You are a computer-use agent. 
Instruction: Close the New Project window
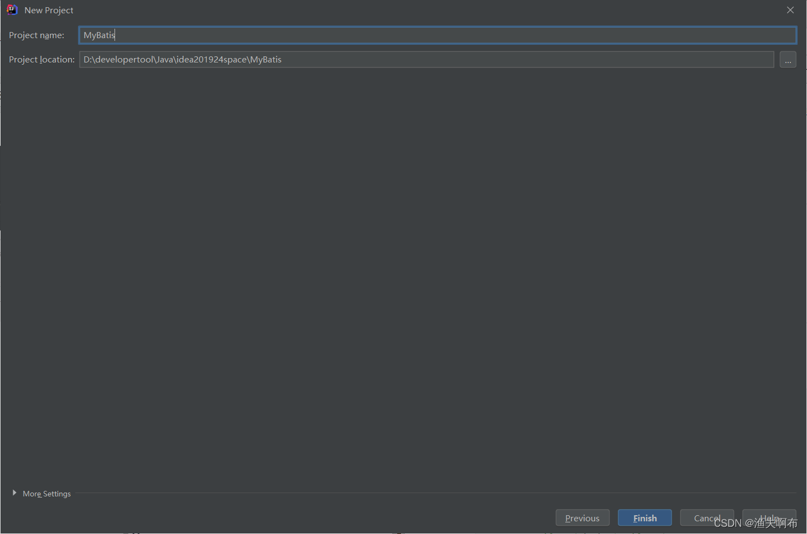pyautogui.click(x=790, y=10)
